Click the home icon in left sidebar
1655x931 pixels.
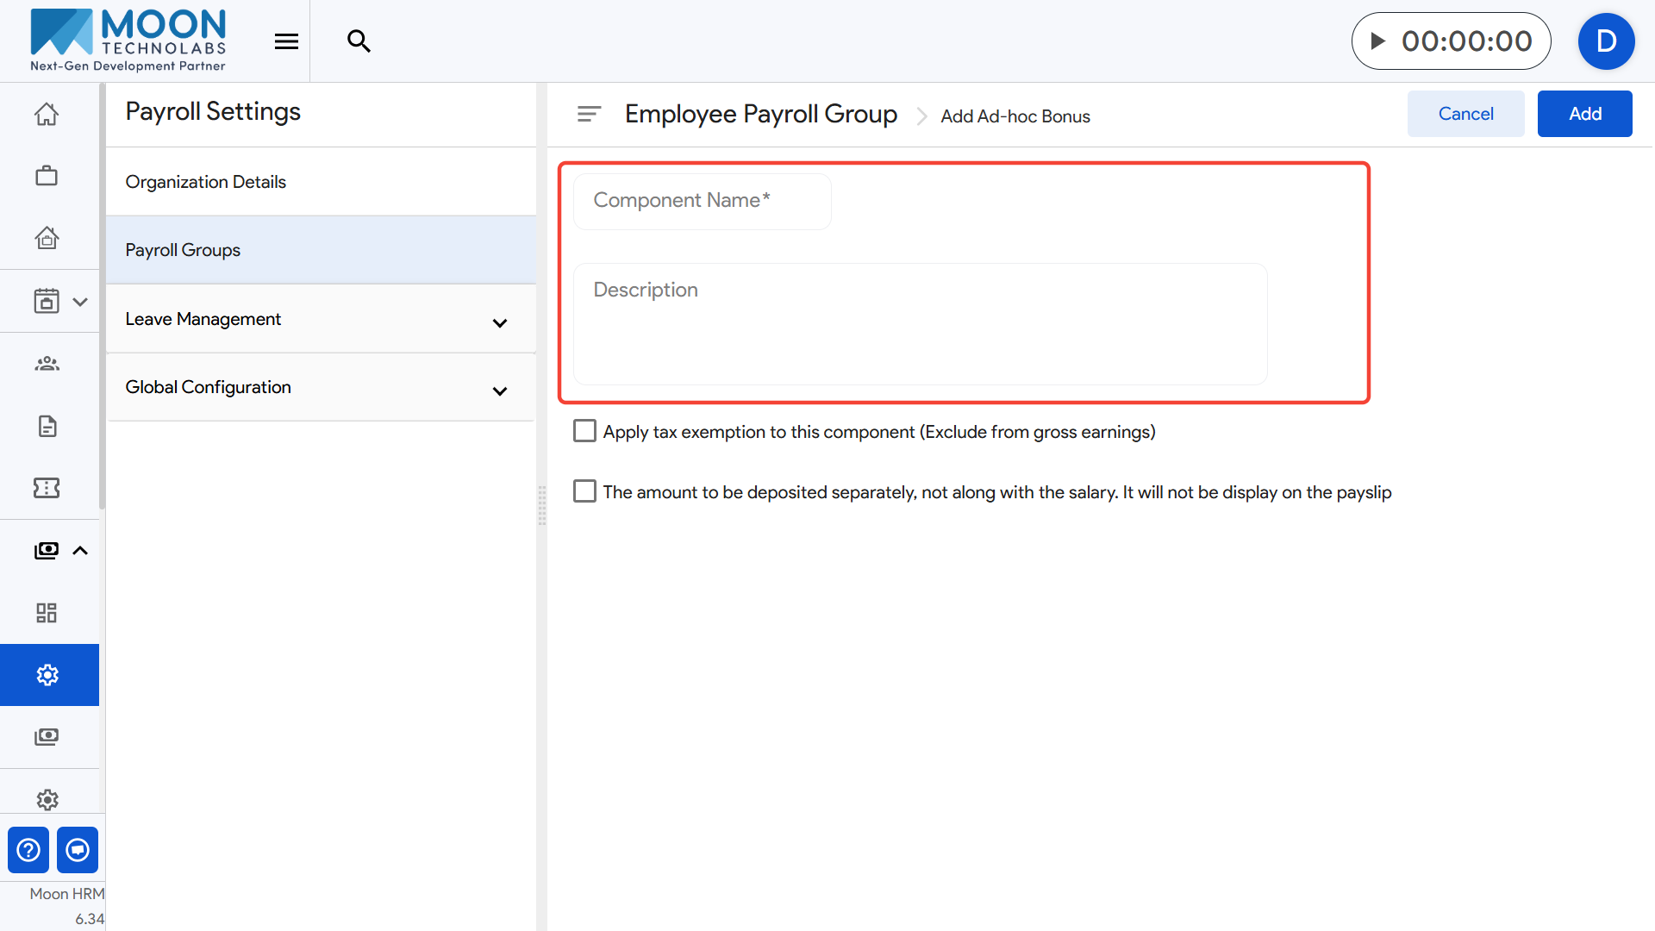click(47, 114)
